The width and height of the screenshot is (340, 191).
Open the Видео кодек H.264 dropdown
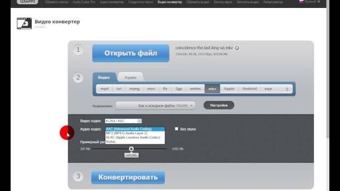point(123,121)
